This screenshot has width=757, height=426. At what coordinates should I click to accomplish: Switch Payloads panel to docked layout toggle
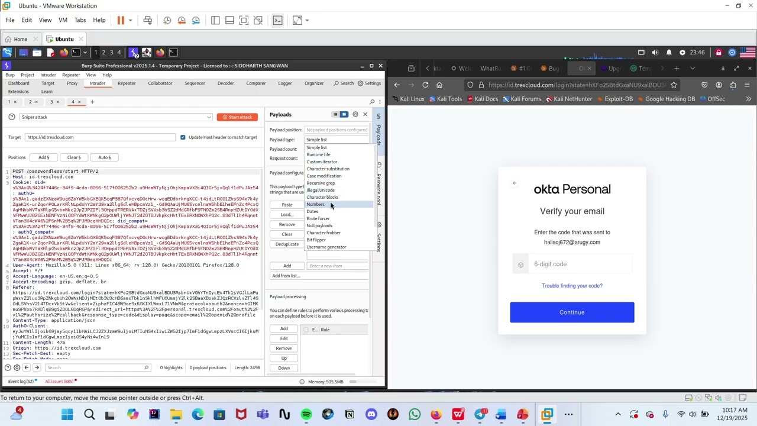[x=344, y=114]
